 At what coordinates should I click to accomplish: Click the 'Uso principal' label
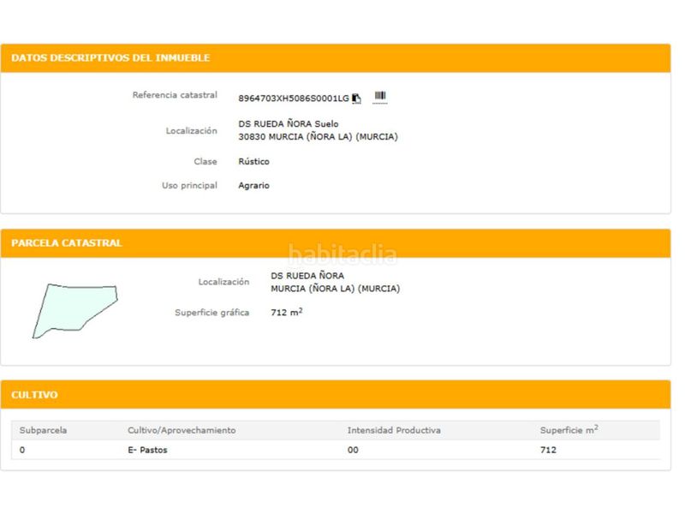coord(189,185)
